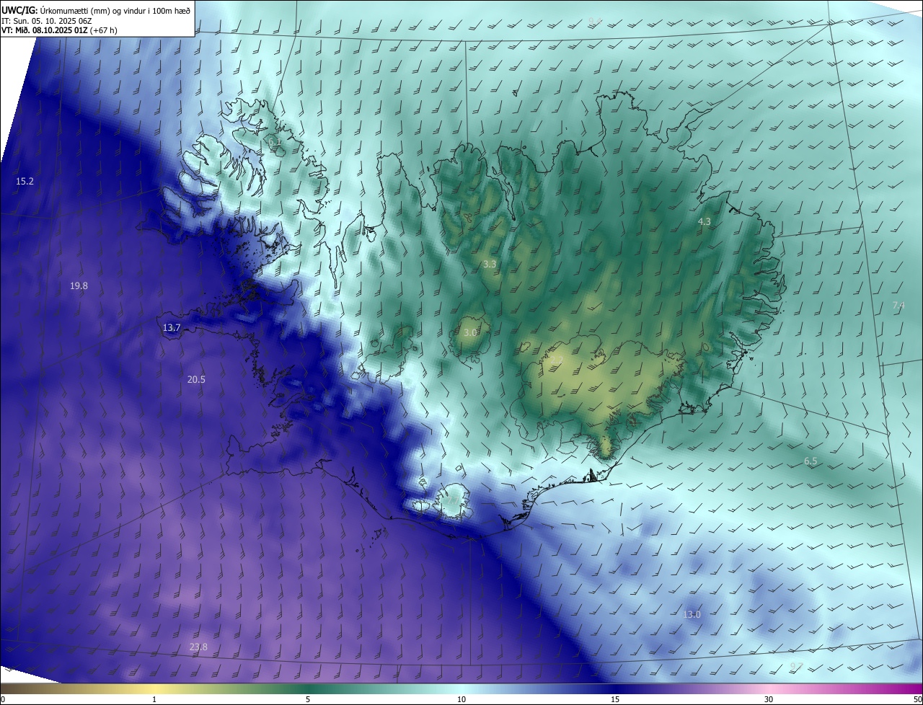
Task: Click the colorbar tick label 30
Action: (769, 699)
